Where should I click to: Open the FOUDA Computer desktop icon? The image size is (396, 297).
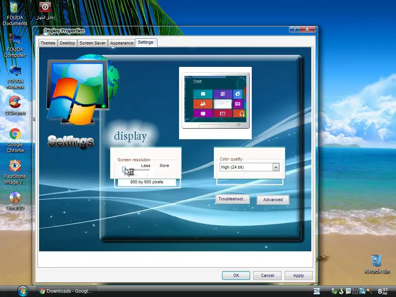click(15, 46)
